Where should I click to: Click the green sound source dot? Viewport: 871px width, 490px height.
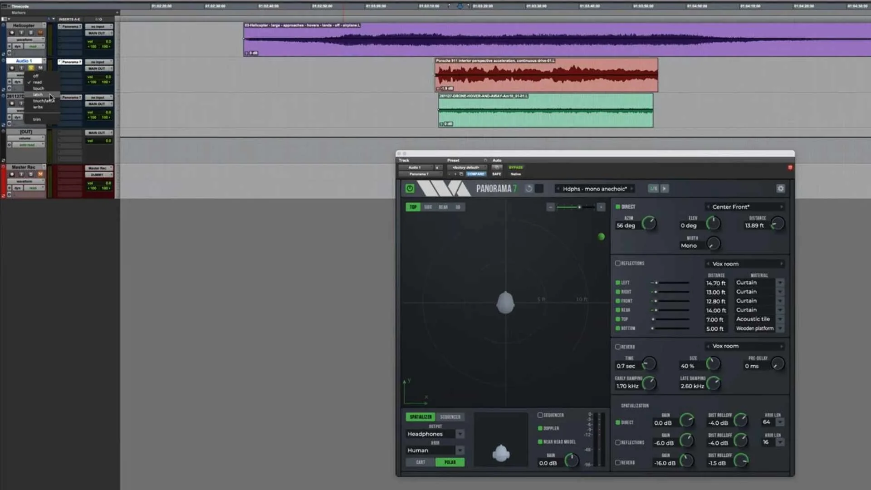[601, 236]
